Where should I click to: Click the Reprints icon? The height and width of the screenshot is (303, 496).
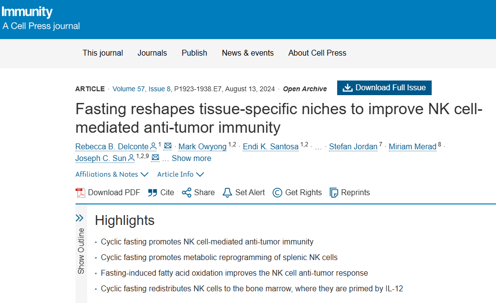(x=334, y=193)
